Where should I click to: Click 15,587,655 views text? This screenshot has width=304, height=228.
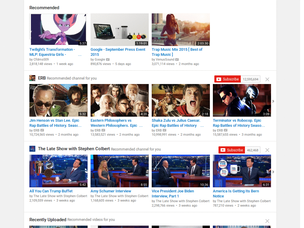pos(225,134)
